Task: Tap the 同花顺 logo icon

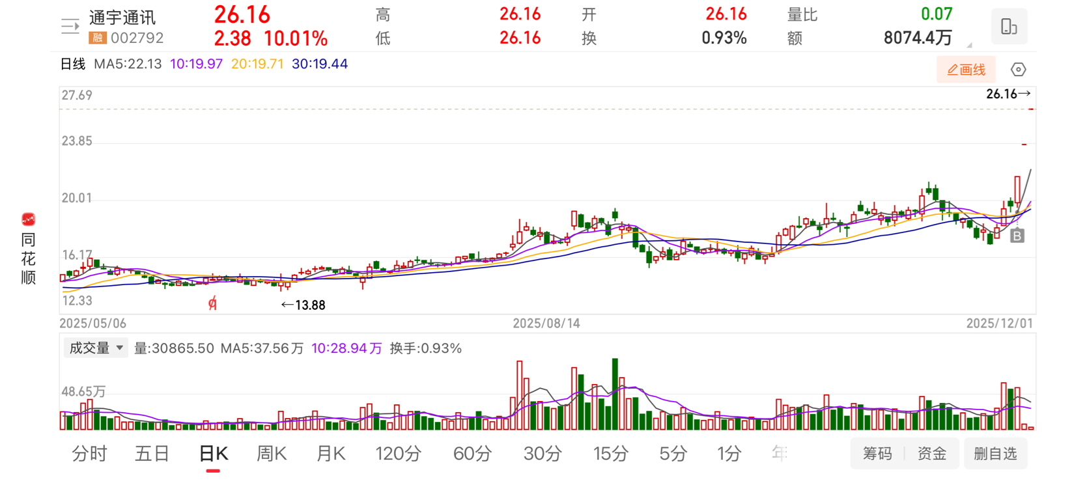Action: (28, 219)
